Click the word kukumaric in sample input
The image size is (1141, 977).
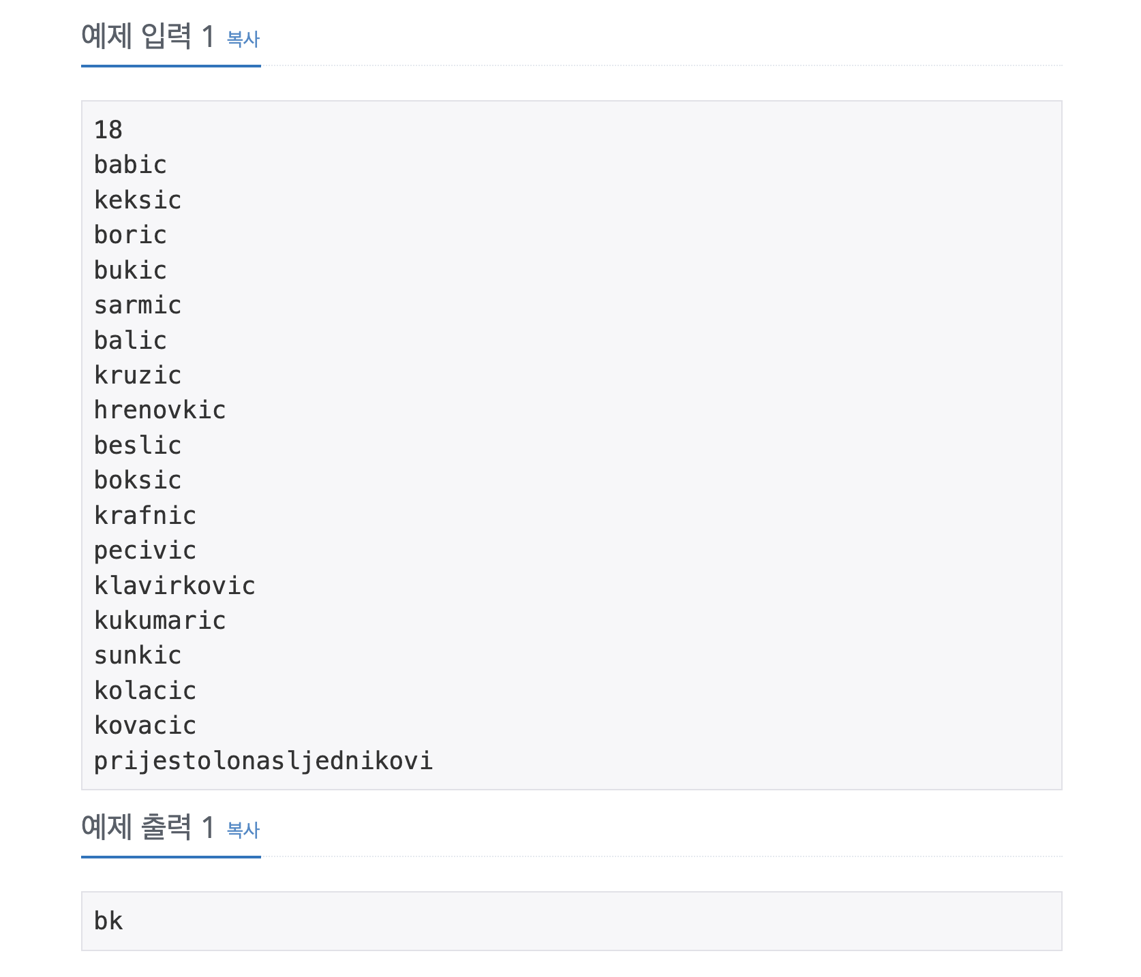[159, 621]
